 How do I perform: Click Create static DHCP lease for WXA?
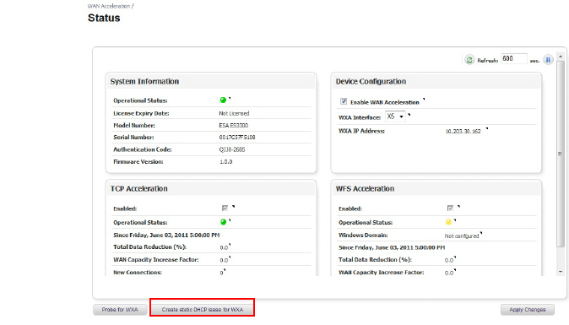coord(203,310)
